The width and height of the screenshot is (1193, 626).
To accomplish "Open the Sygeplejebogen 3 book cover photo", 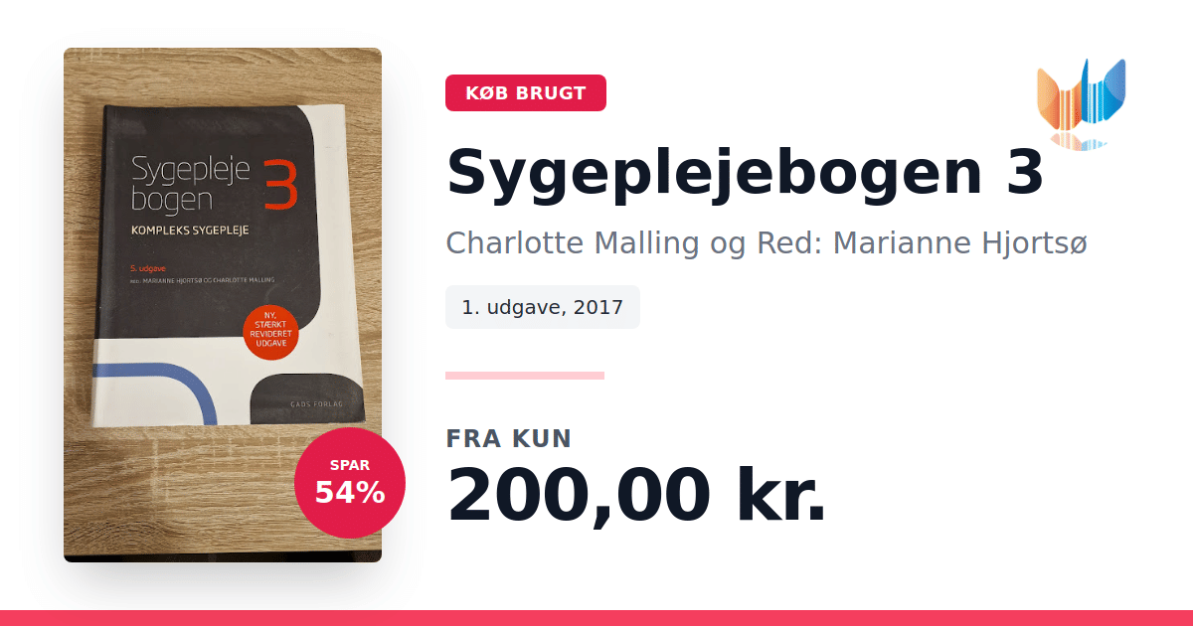I will coord(223,305).
